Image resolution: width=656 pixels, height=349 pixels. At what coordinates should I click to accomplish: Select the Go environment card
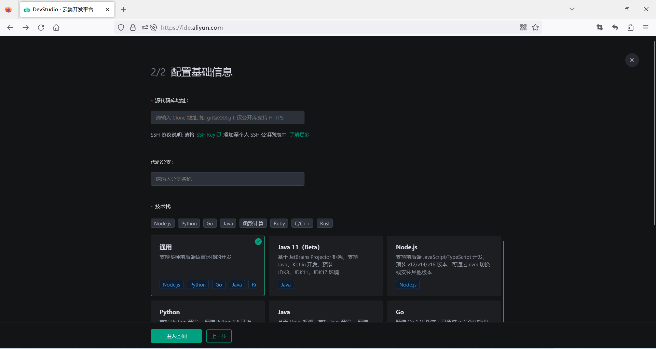click(444, 311)
